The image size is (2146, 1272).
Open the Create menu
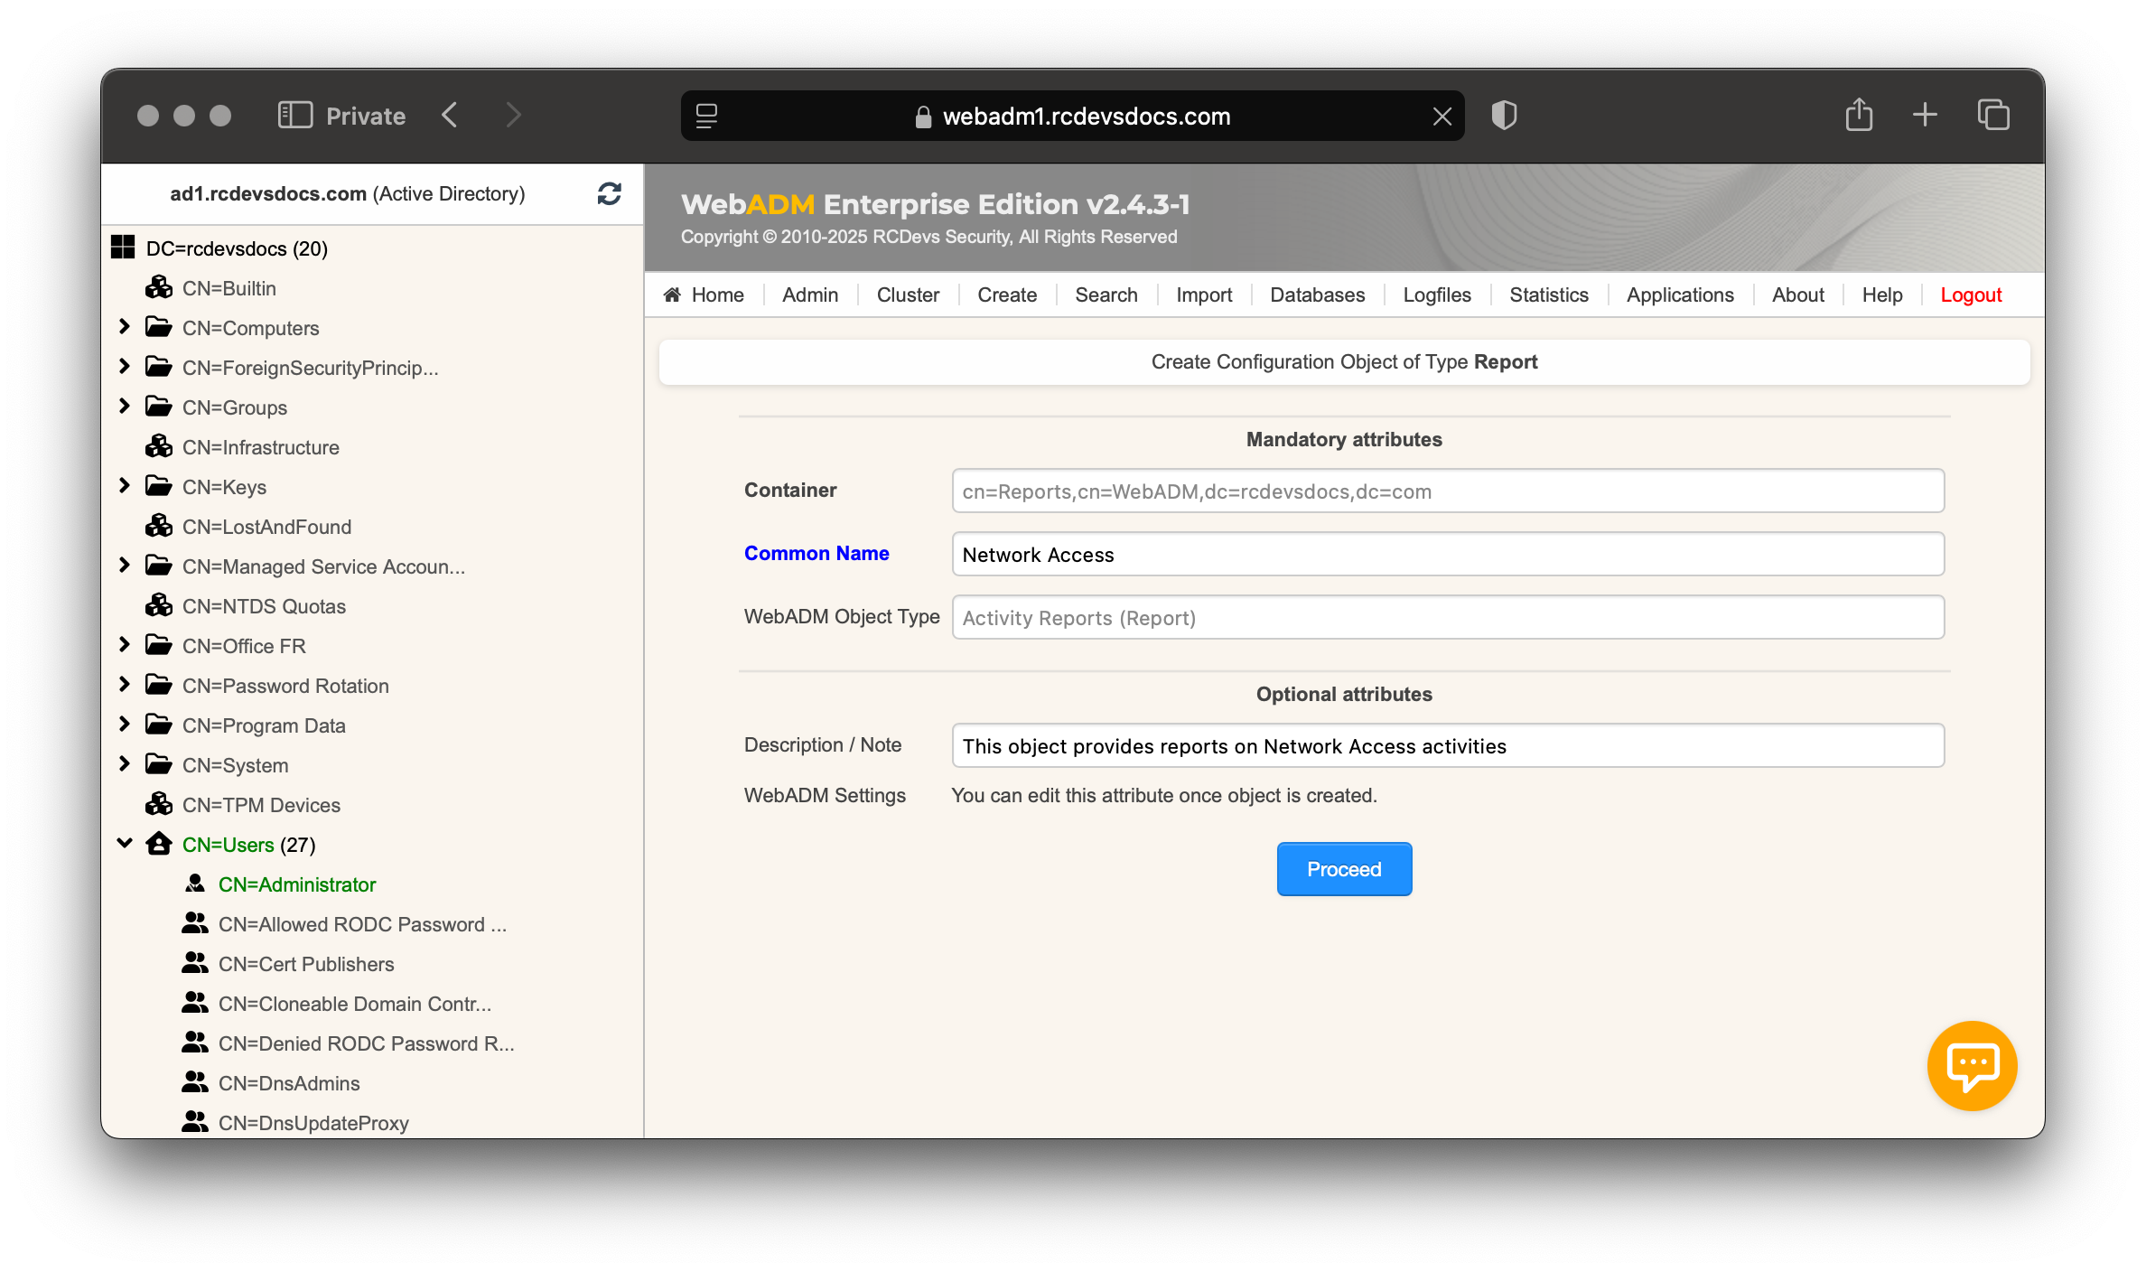[1007, 295]
